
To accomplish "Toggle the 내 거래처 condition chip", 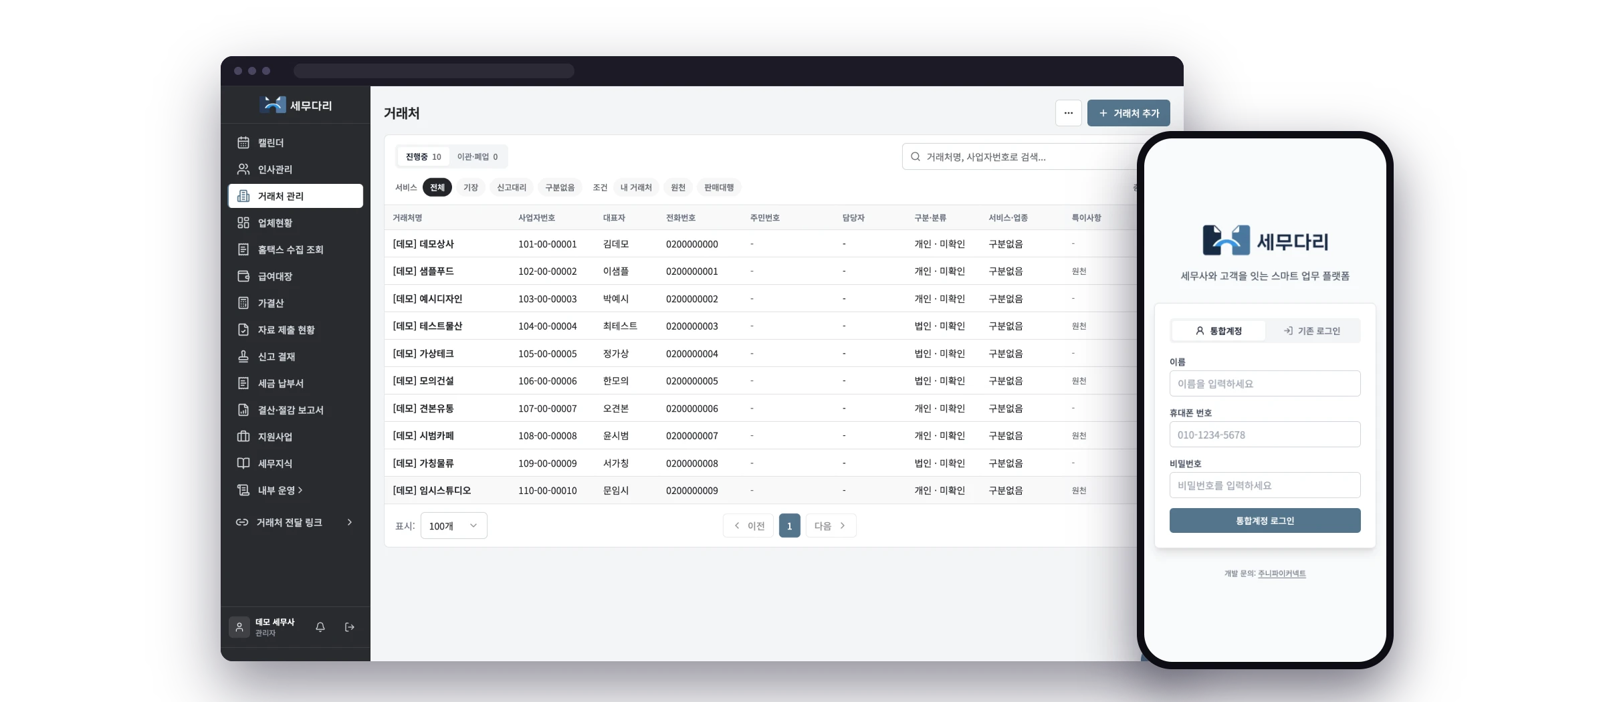I will tap(636, 187).
